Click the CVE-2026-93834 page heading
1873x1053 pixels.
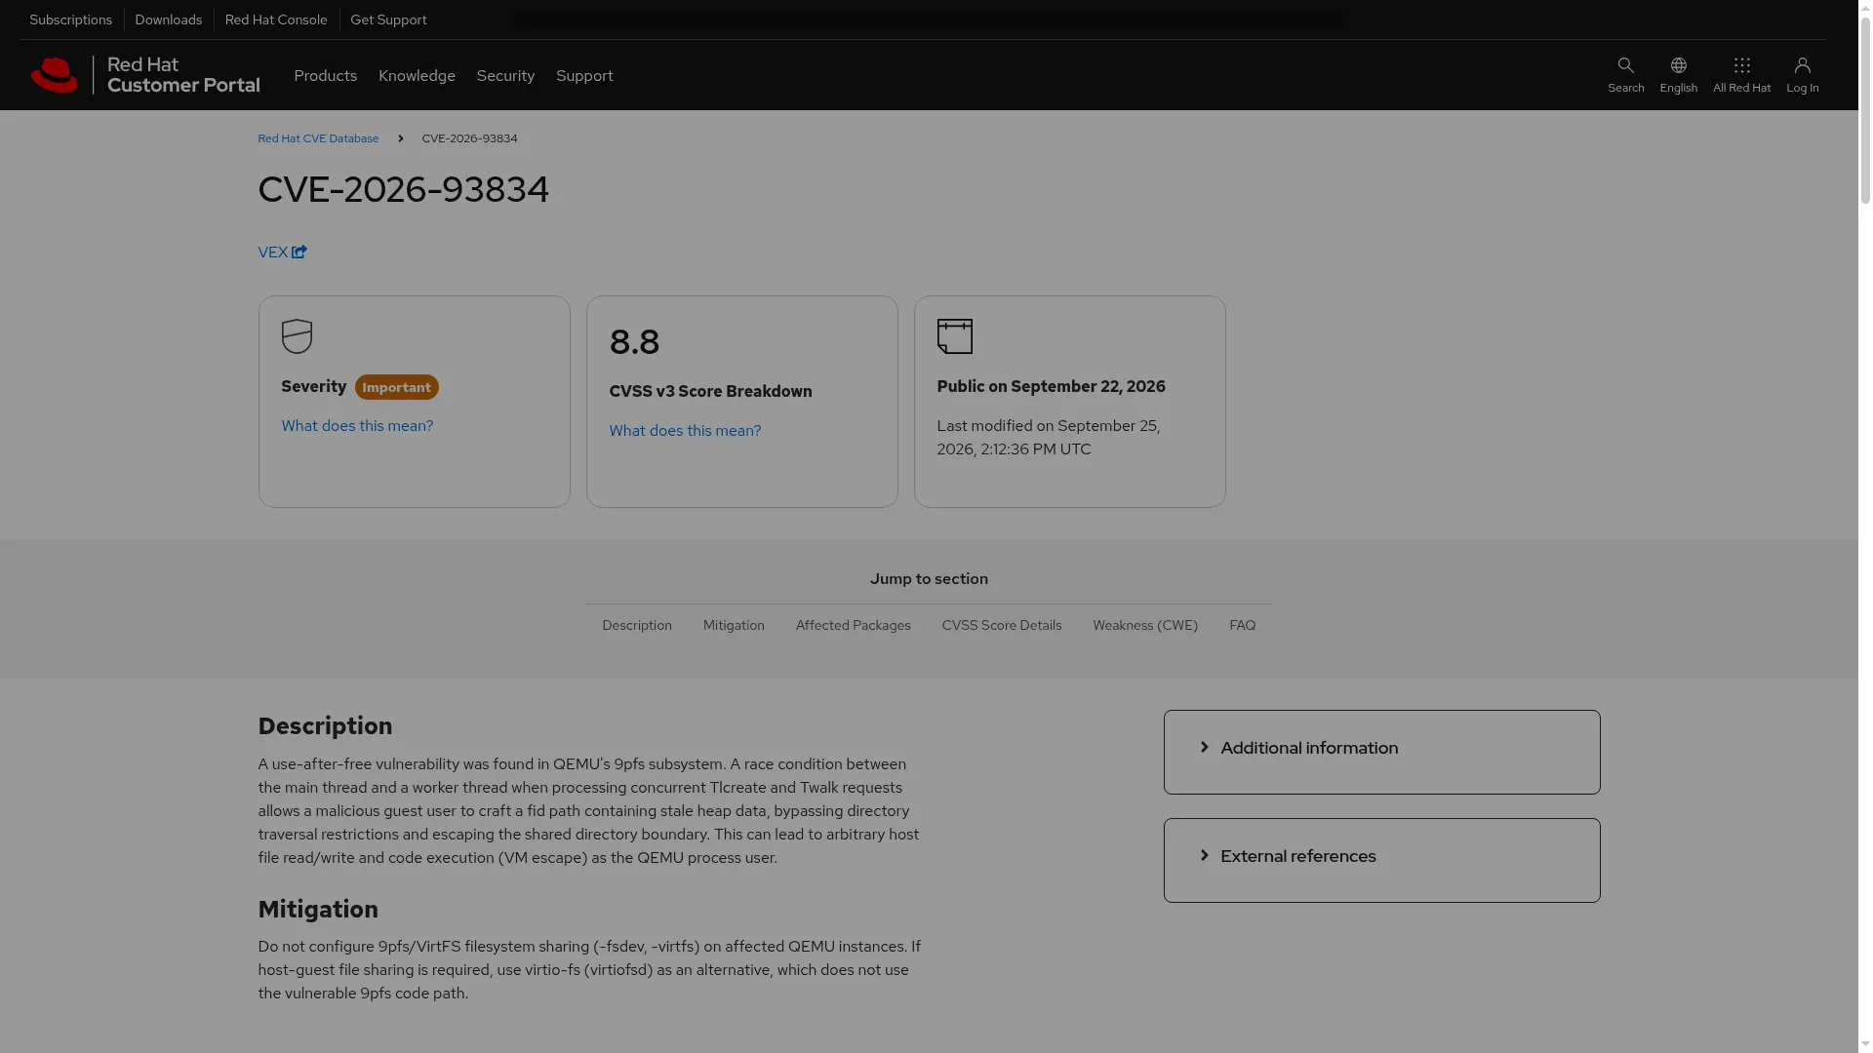(x=403, y=189)
